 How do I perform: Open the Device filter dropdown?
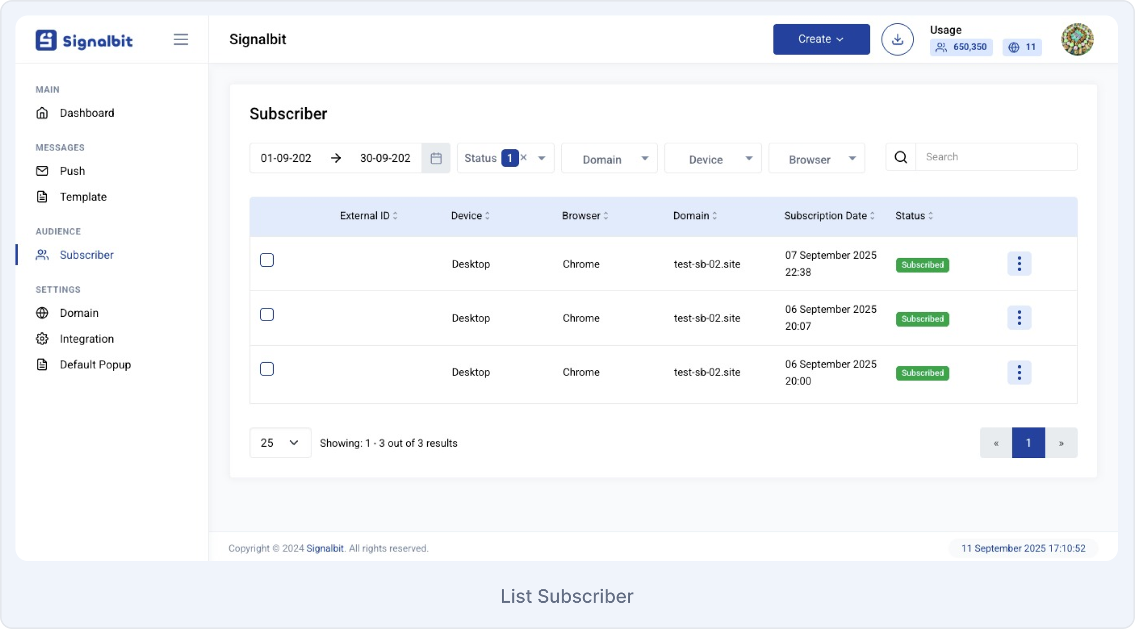[713, 158]
